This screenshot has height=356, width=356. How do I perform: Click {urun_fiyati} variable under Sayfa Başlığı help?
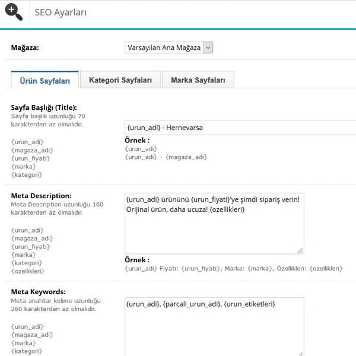pyautogui.click(x=30, y=158)
